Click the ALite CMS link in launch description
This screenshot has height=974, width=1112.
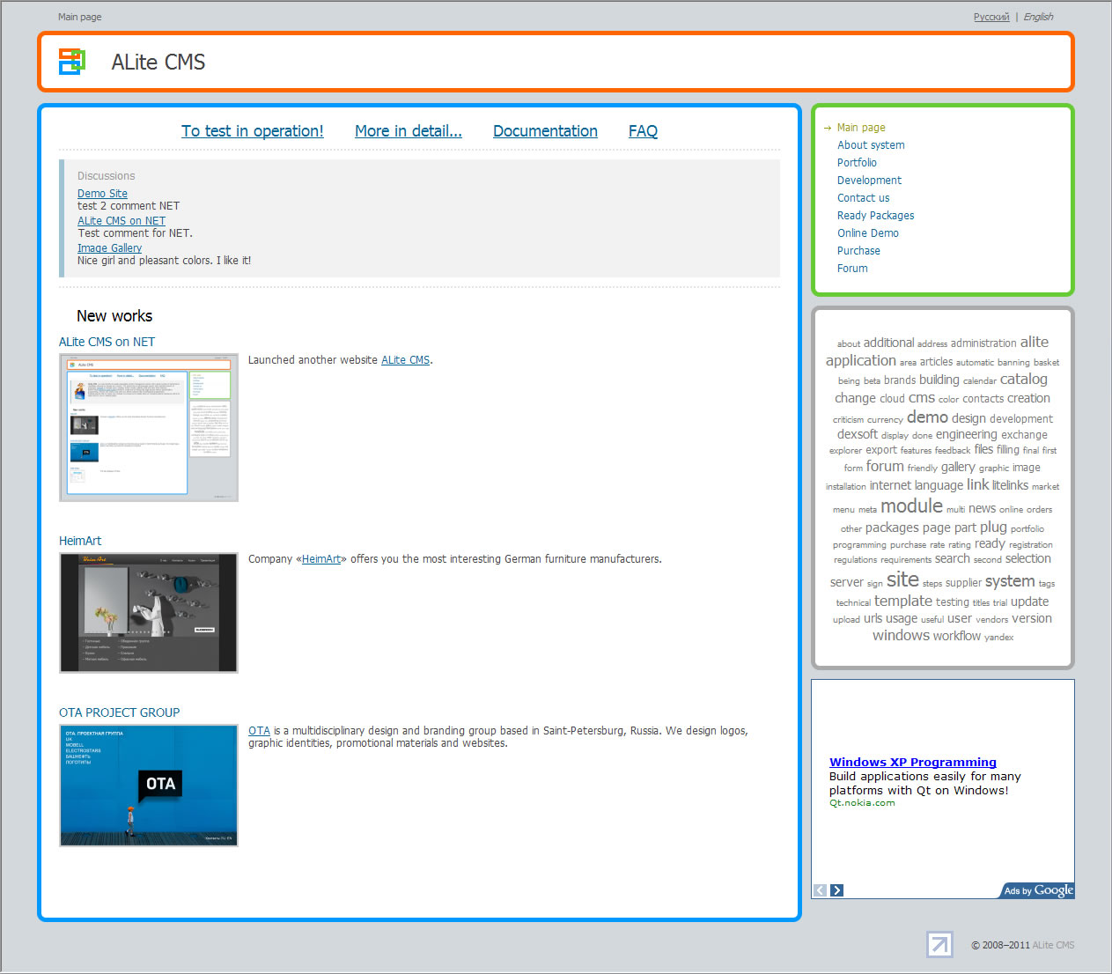point(405,360)
